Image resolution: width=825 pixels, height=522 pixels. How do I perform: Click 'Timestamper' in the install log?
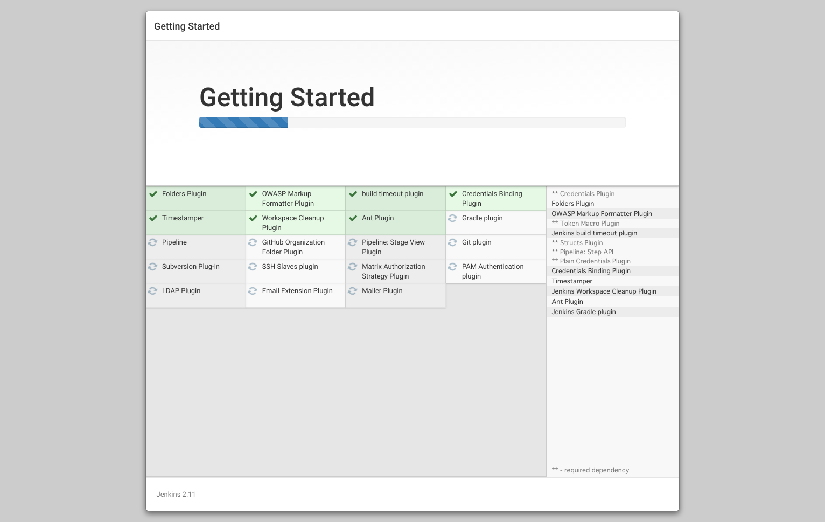(572, 281)
